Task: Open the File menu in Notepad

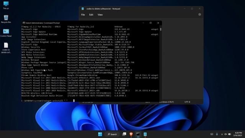Action: [83, 15]
